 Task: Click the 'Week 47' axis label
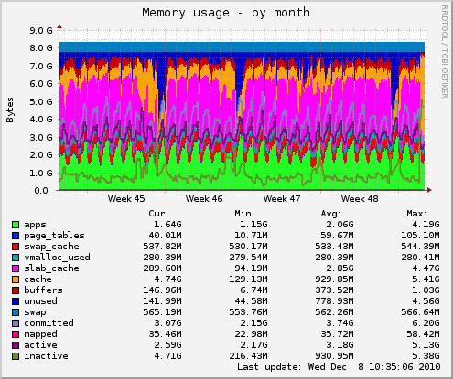(x=282, y=199)
